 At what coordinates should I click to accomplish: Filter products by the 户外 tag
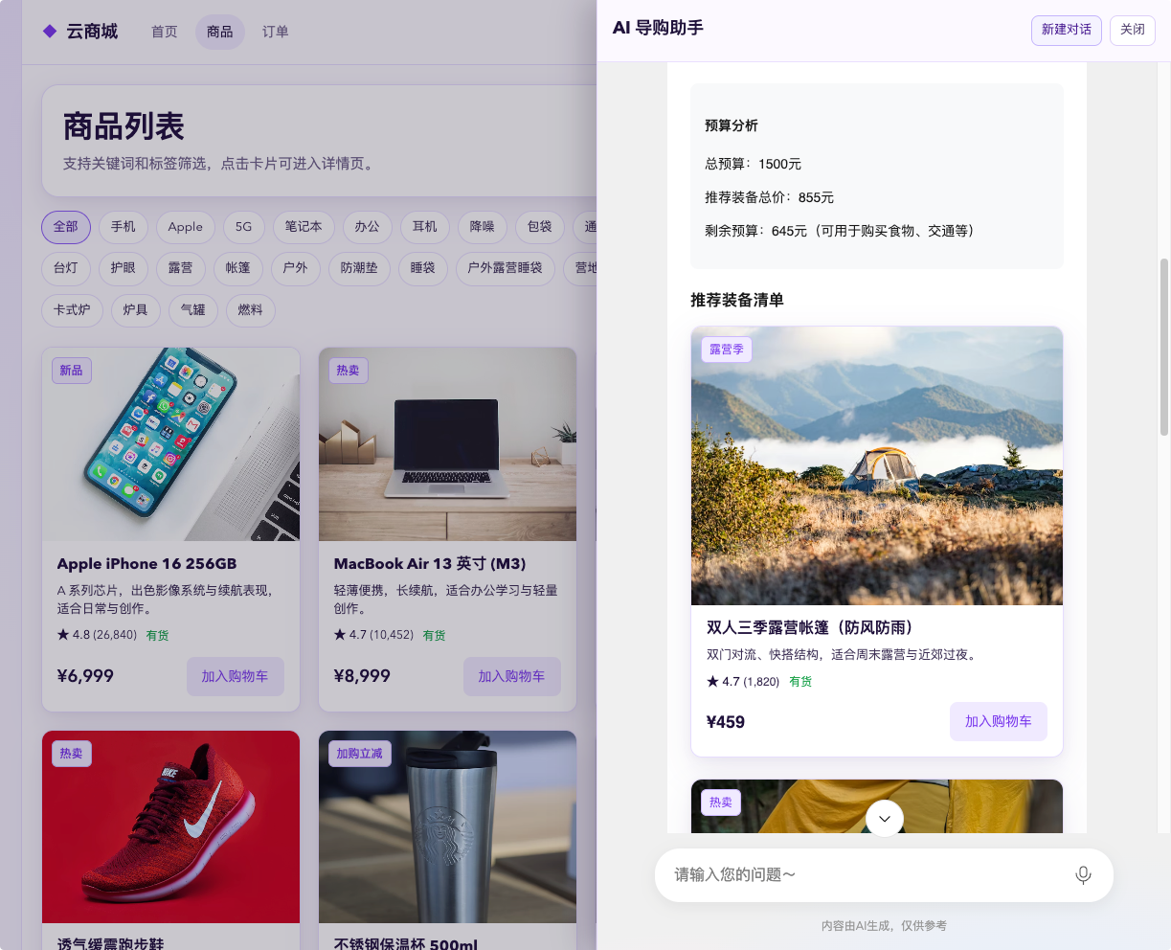(296, 268)
